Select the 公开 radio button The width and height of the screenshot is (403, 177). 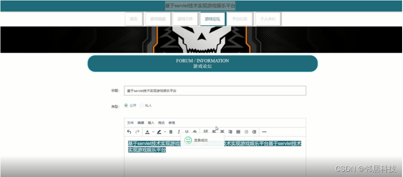coord(126,105)
